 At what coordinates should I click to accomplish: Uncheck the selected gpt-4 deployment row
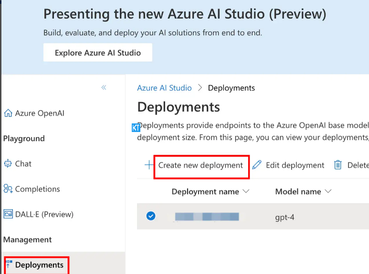[151, 216]
